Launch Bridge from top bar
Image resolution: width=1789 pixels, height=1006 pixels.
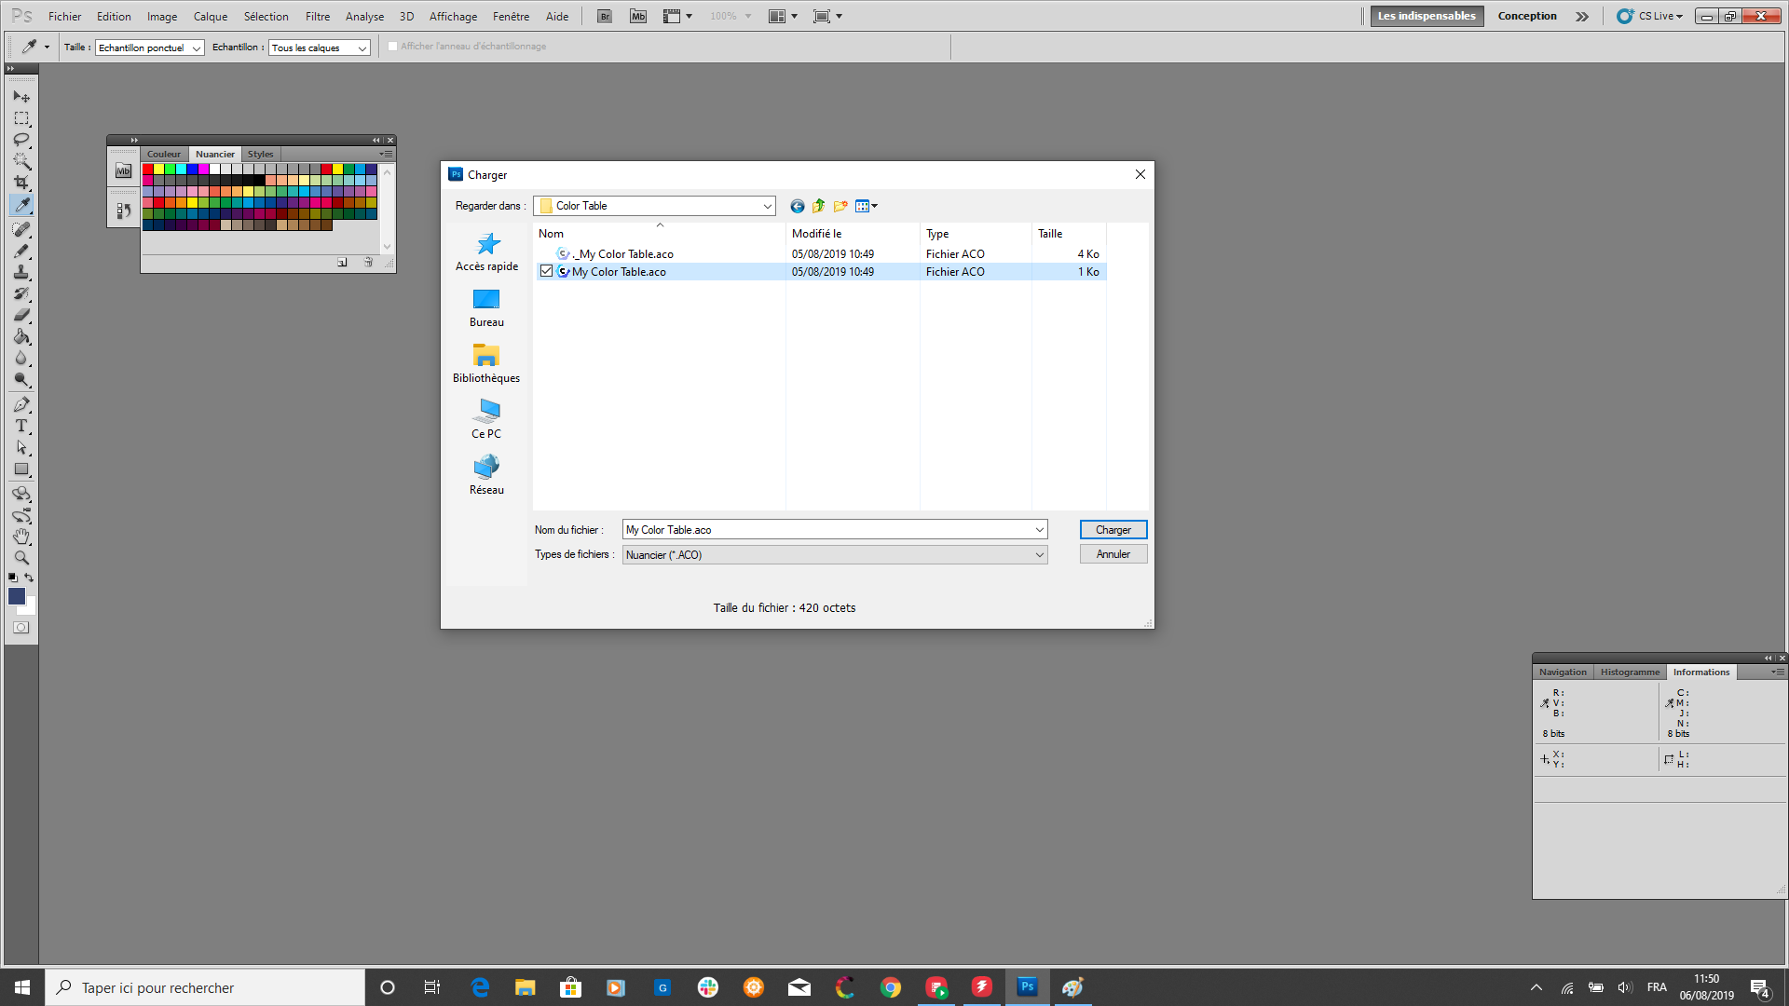pos(605,16)
